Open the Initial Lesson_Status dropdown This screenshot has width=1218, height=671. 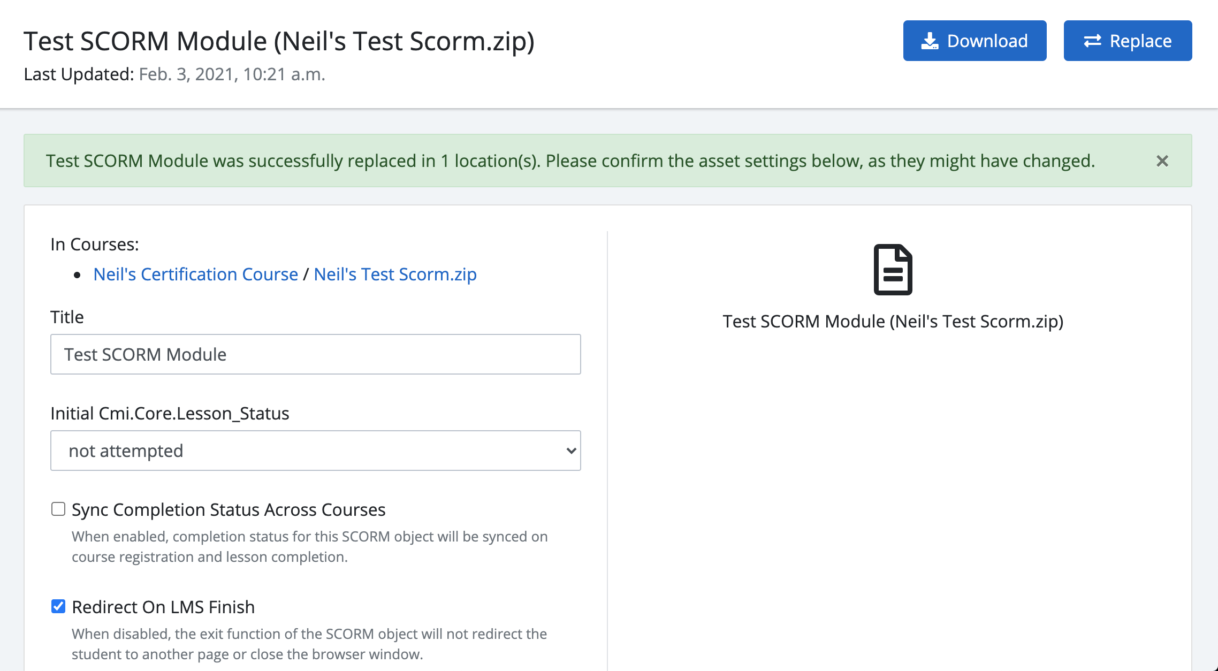(x=316, y=451)
